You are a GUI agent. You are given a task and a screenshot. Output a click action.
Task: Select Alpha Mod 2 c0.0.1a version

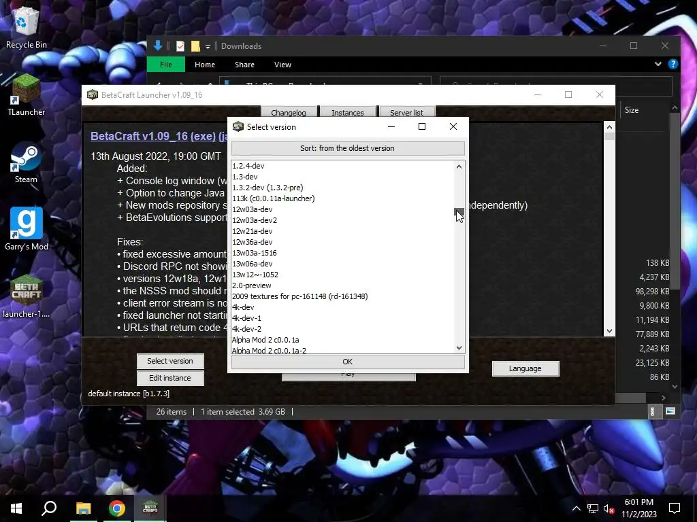pyautogui.click(x=342, y=340)
